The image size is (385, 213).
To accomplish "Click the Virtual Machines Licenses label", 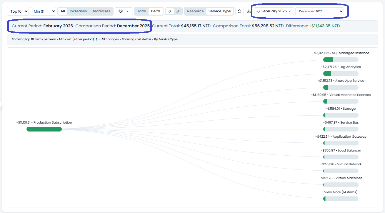I will pyautogui.click(x=350, y=95).
